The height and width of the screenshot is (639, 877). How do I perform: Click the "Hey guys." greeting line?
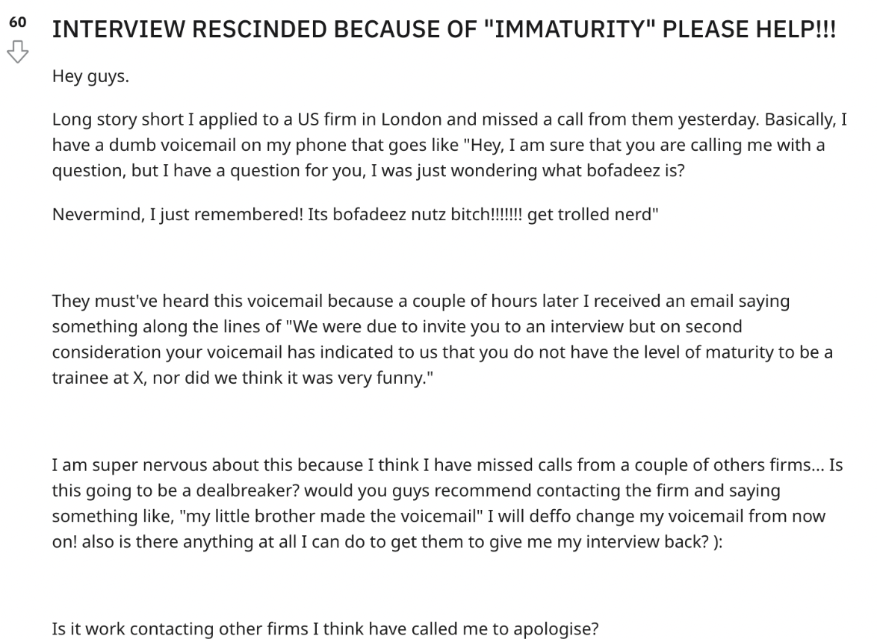pos(90,76)
